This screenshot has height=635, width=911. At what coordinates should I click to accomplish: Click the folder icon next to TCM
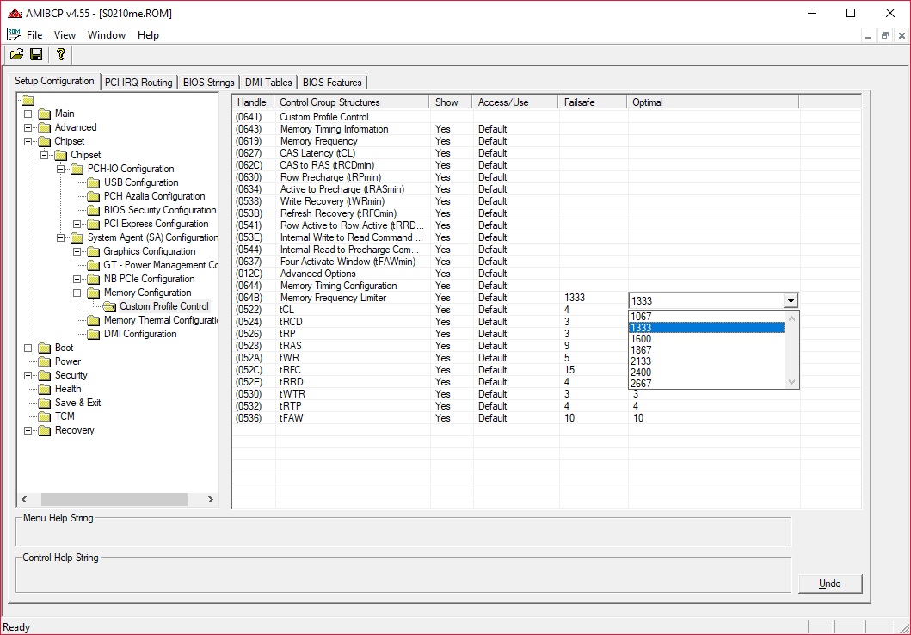pyautogui.click(x=45, y=417)
